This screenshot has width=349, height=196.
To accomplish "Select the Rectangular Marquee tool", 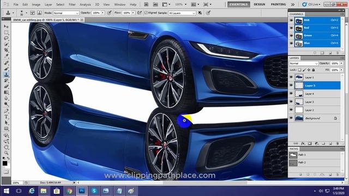I will pyautogui.click(x=6, y=33).
